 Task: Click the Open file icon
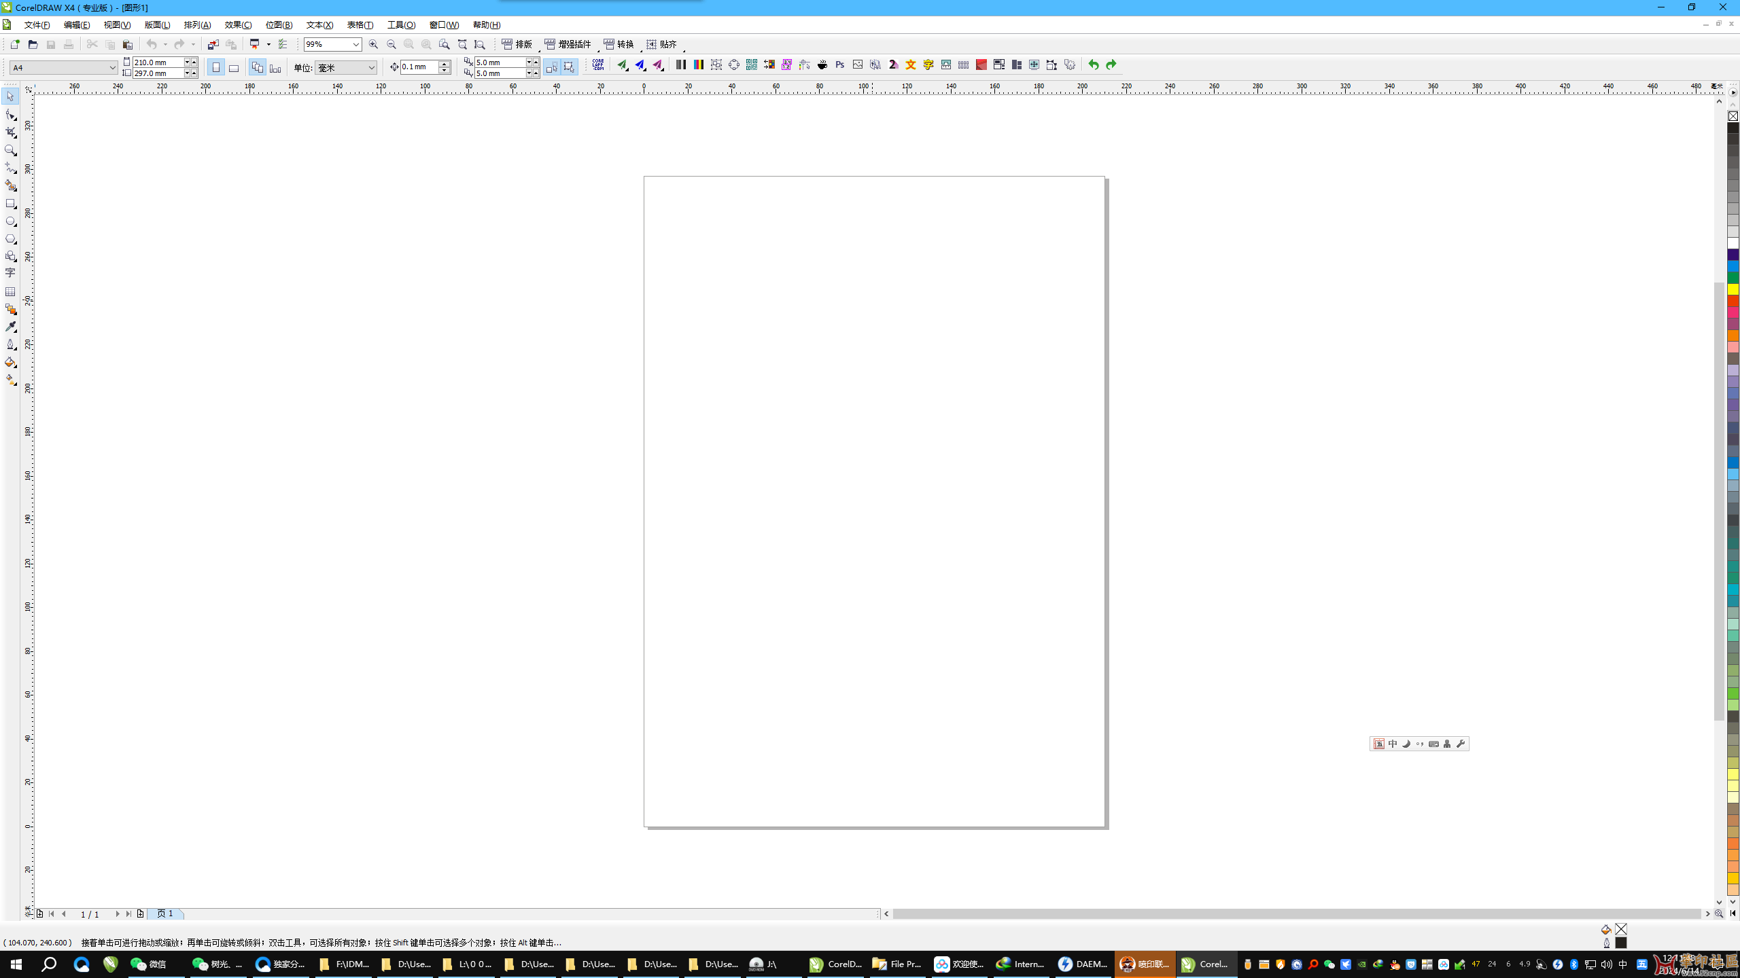pos(33,44)
